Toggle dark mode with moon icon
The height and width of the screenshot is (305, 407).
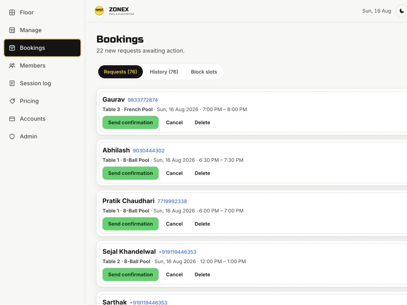click(402, 11)
